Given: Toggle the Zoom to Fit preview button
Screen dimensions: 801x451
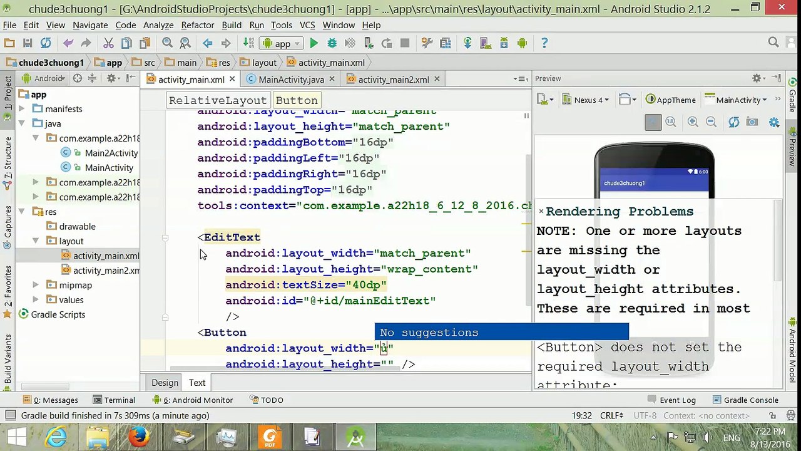Looking at the screenshot, I should (653, 122).
